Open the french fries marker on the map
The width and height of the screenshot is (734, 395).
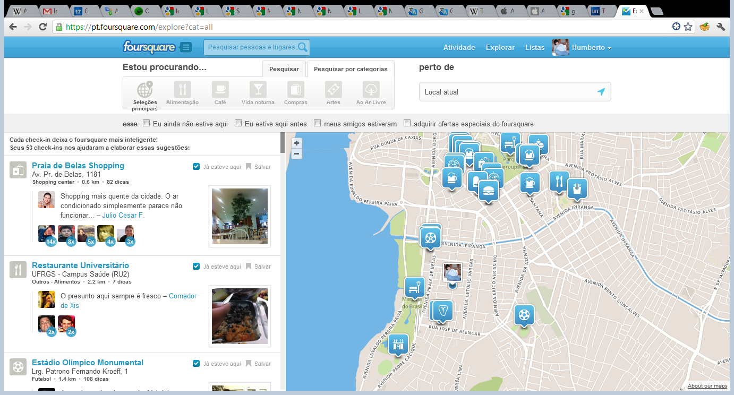pos(577,188)
